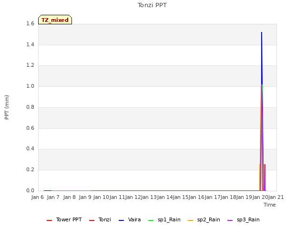Click the Jan 16 x-axis tick label
Viewport: 305px width, 229px height.
point(196,197)
